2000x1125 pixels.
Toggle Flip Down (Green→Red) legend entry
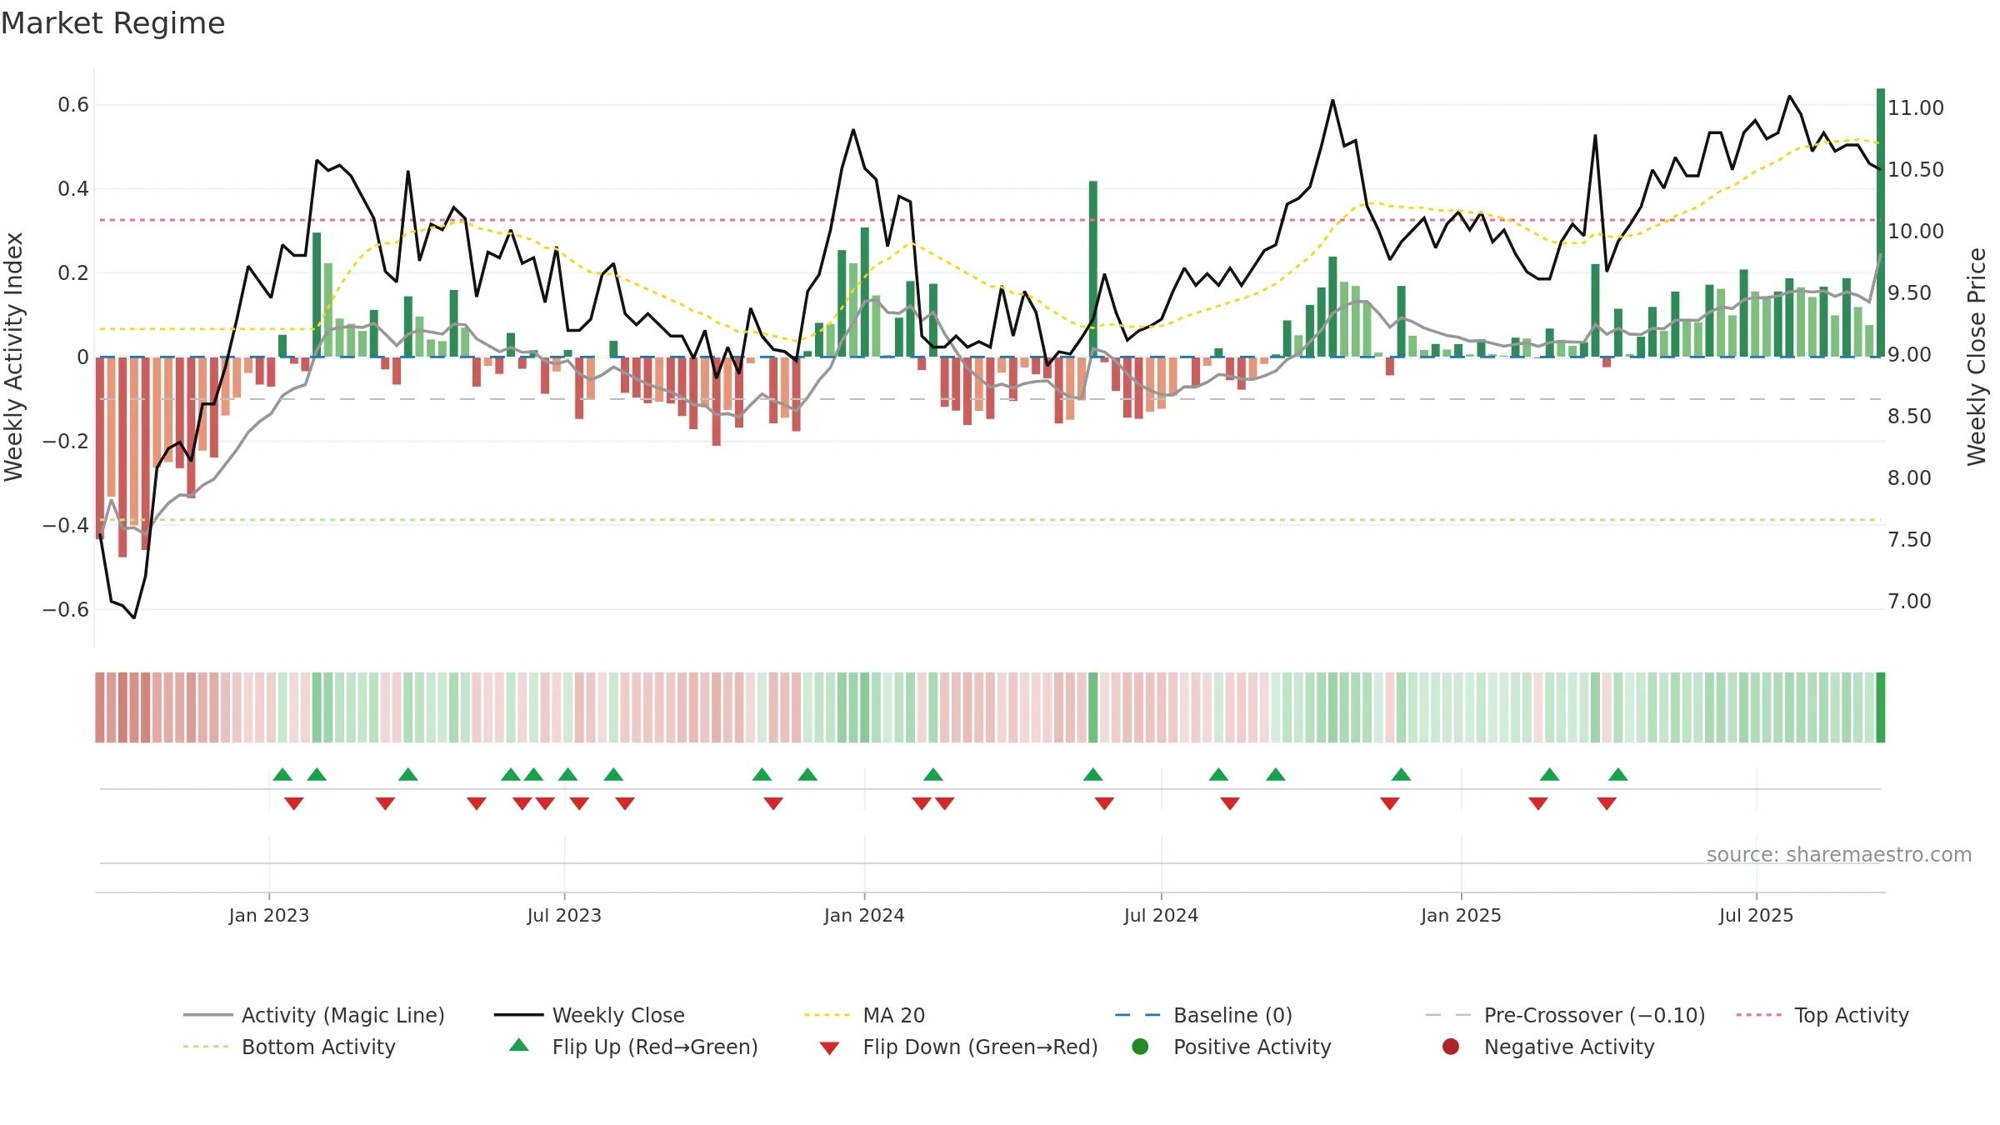[x=958, y=1047]
